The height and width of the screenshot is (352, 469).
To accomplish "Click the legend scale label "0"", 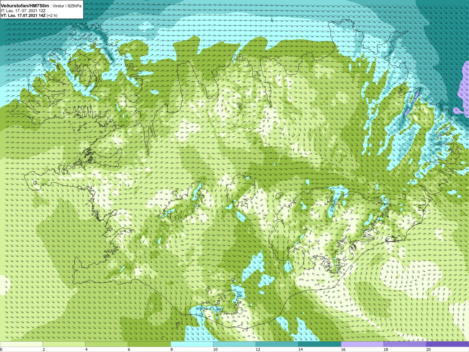I will [x=1, y=349].
